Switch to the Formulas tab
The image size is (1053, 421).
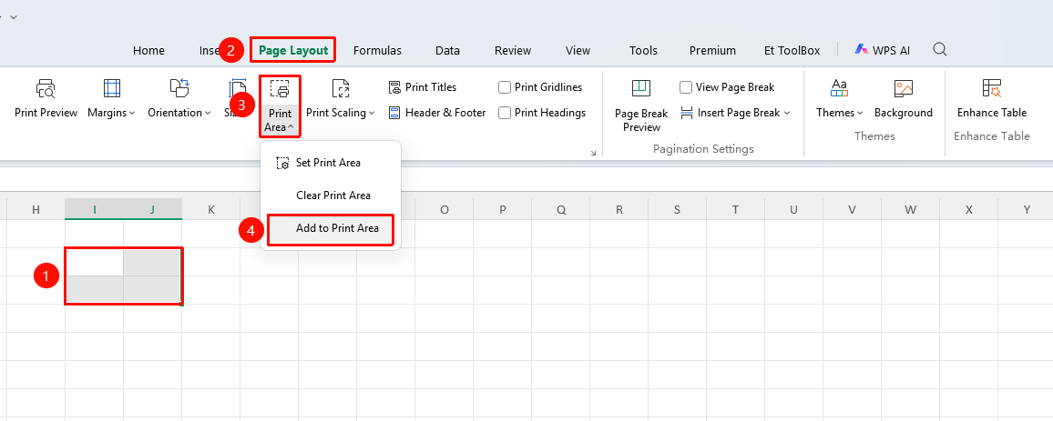click(x=377, y=50)
